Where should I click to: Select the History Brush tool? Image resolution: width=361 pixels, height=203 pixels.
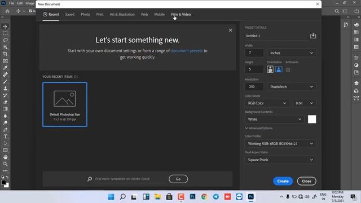point(5,95)
